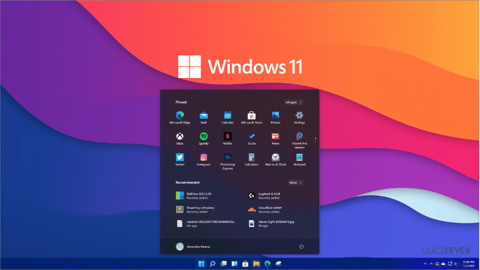Open File Explorer on the taskbar
Screen dimensions: 480x270
(256, 263)
